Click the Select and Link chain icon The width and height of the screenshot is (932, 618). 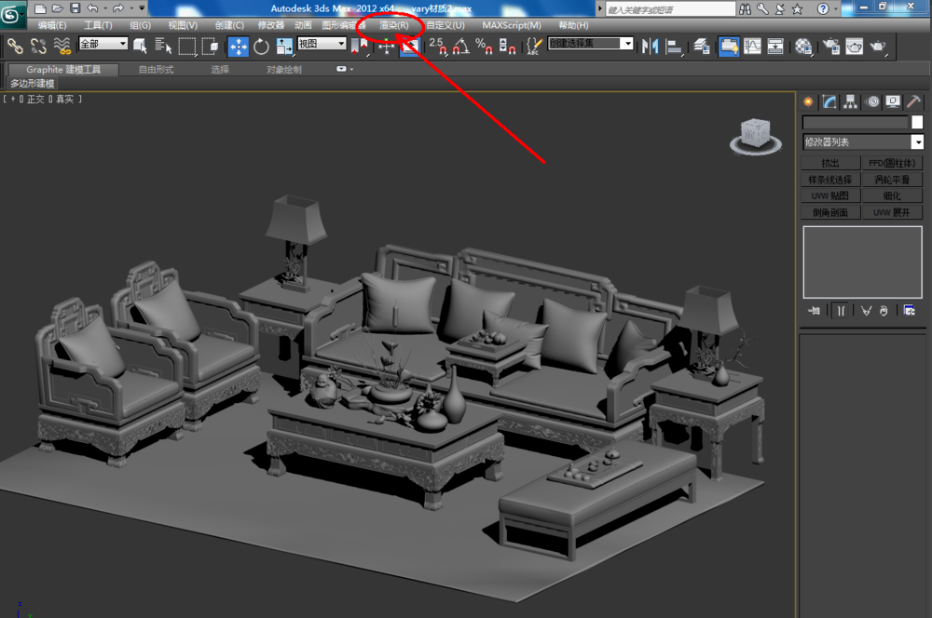tap(15, 46)
